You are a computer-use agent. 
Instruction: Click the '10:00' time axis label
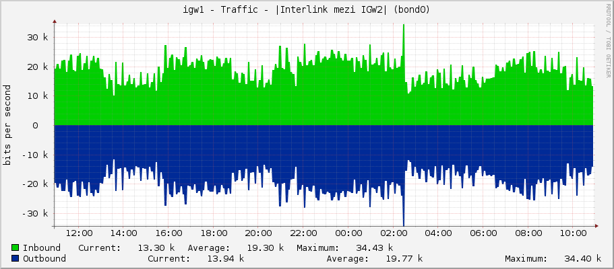click(574, 234)
